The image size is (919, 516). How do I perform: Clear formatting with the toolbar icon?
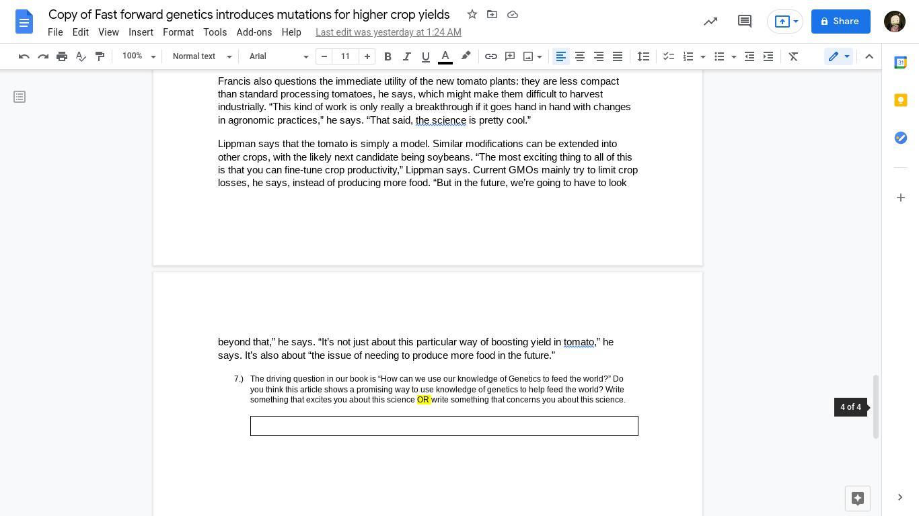793,56
